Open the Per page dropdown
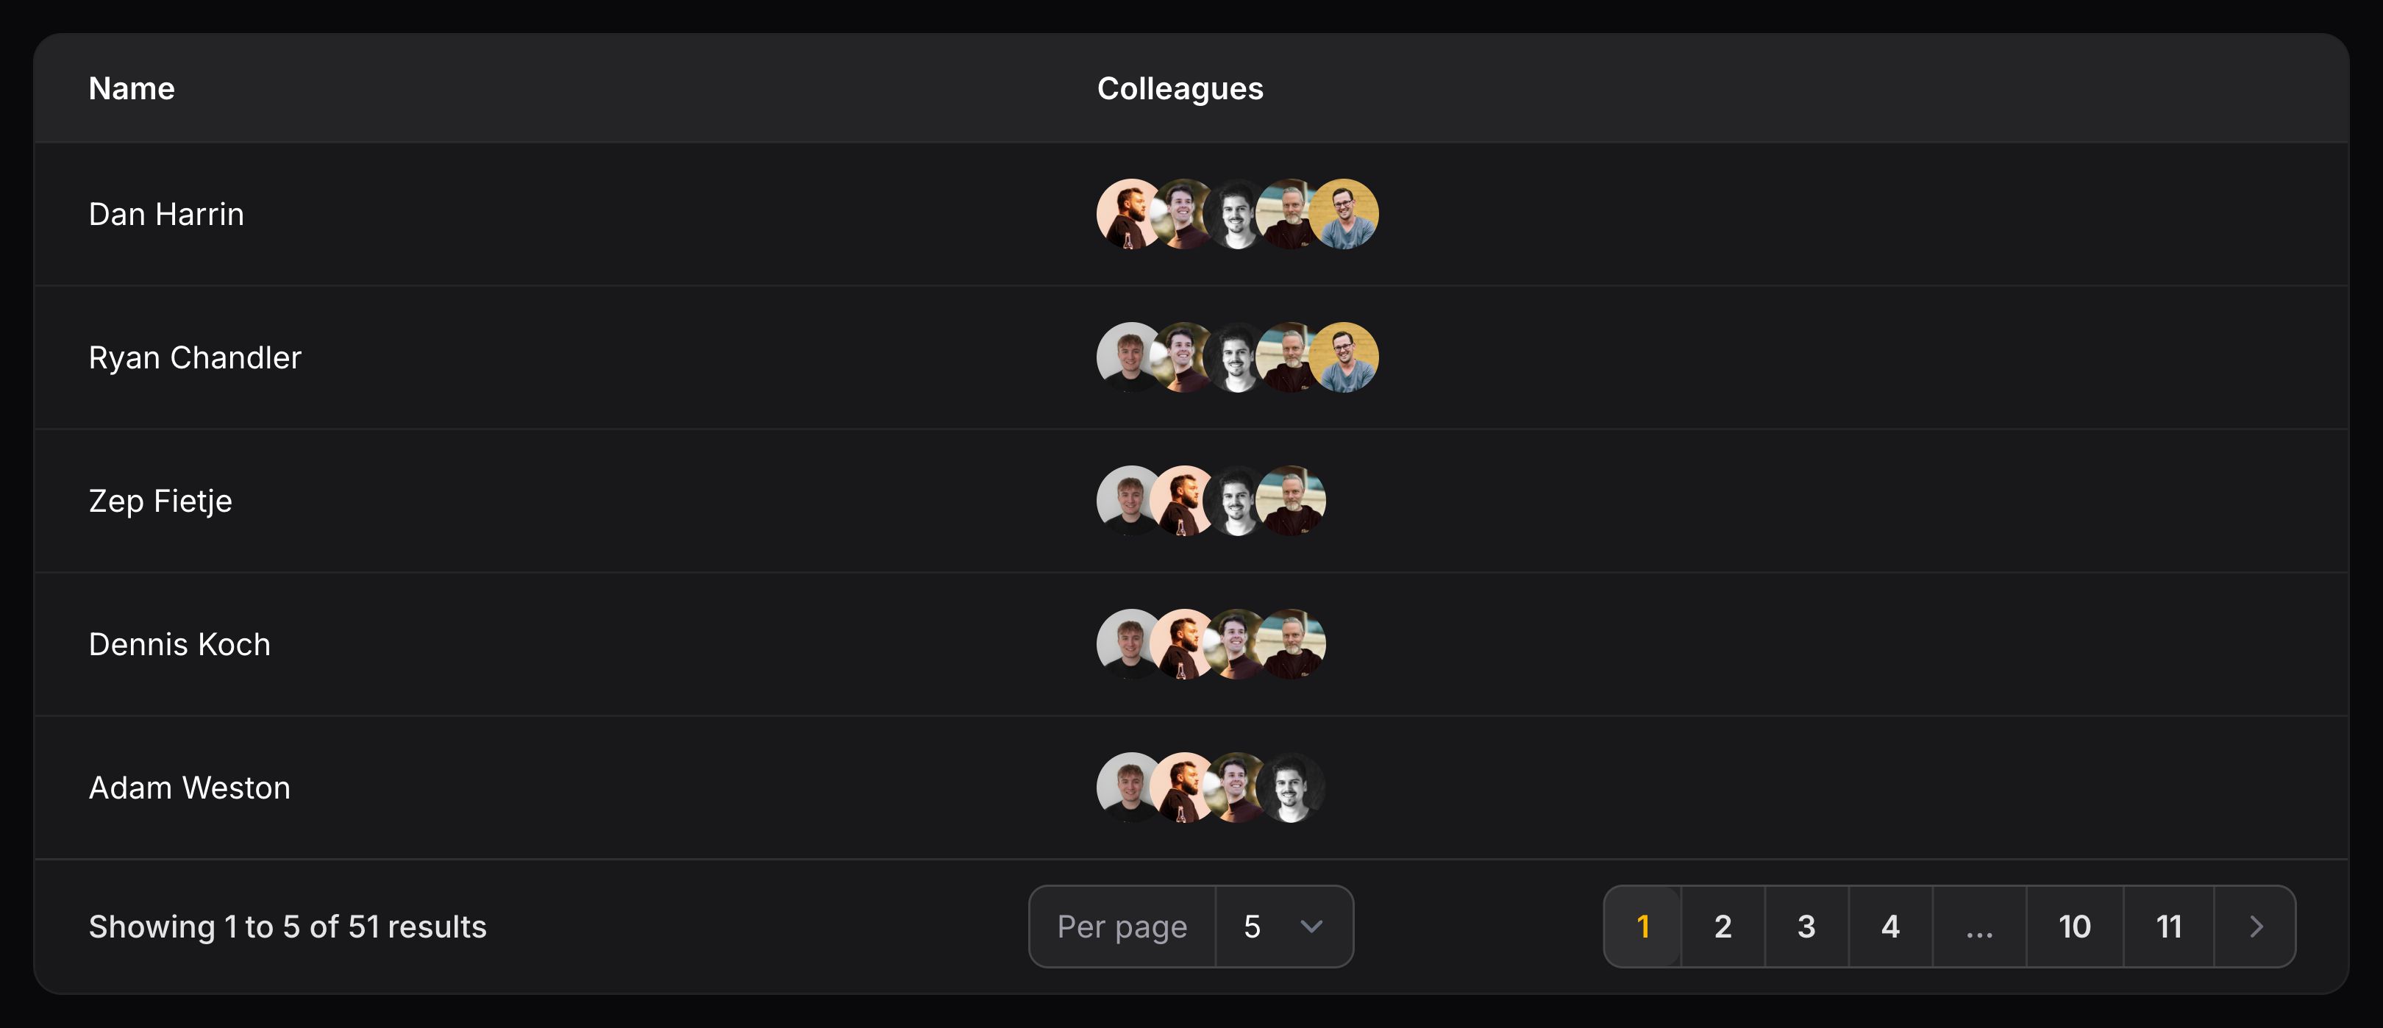The height and width of the screenshot is (1028, 2383). 1283,927
